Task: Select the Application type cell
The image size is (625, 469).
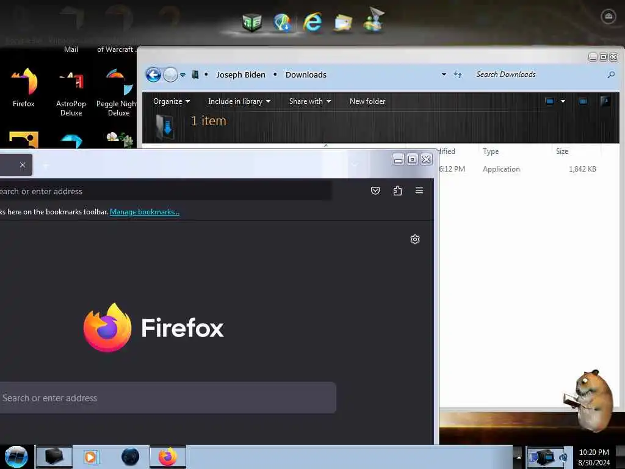Action: (x=501, y=169)
